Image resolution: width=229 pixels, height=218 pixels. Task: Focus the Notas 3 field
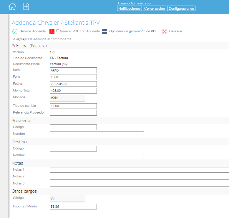139,184
